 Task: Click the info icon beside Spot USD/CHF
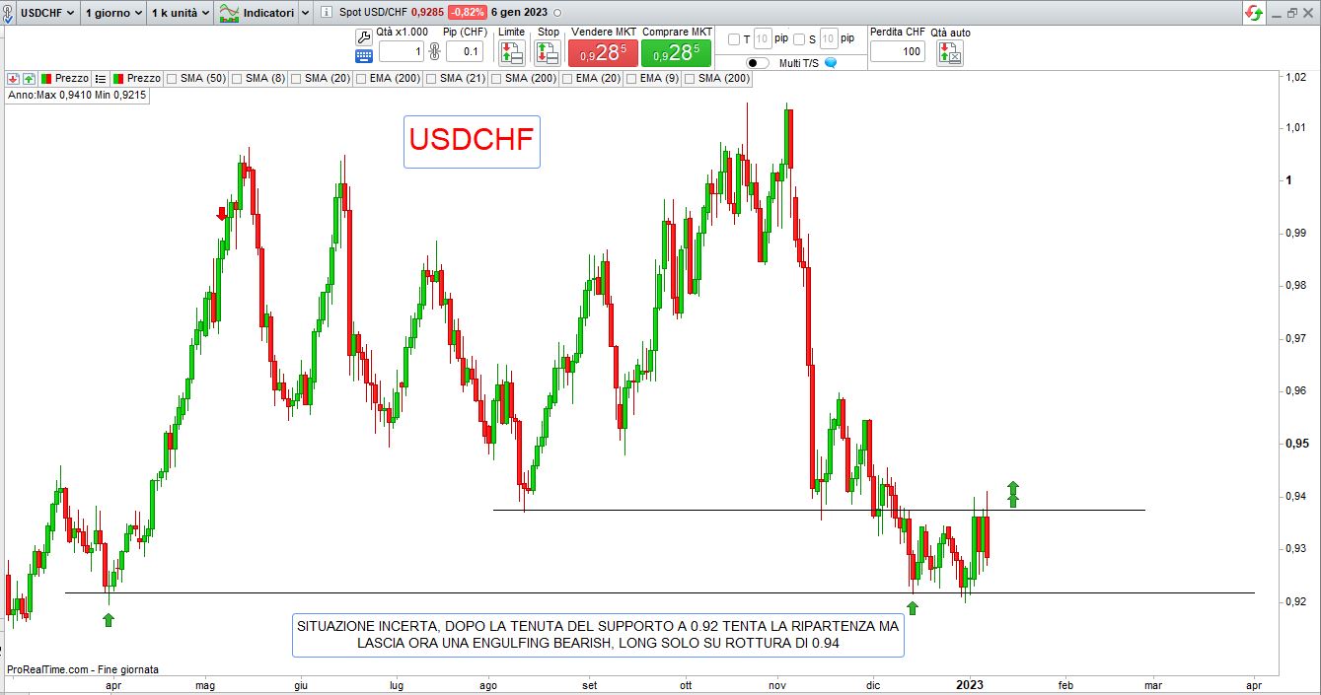click(327, 13)
